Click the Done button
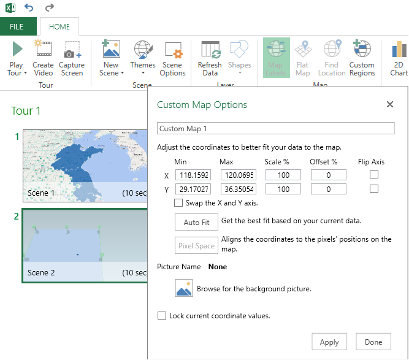 click(373, 342)
